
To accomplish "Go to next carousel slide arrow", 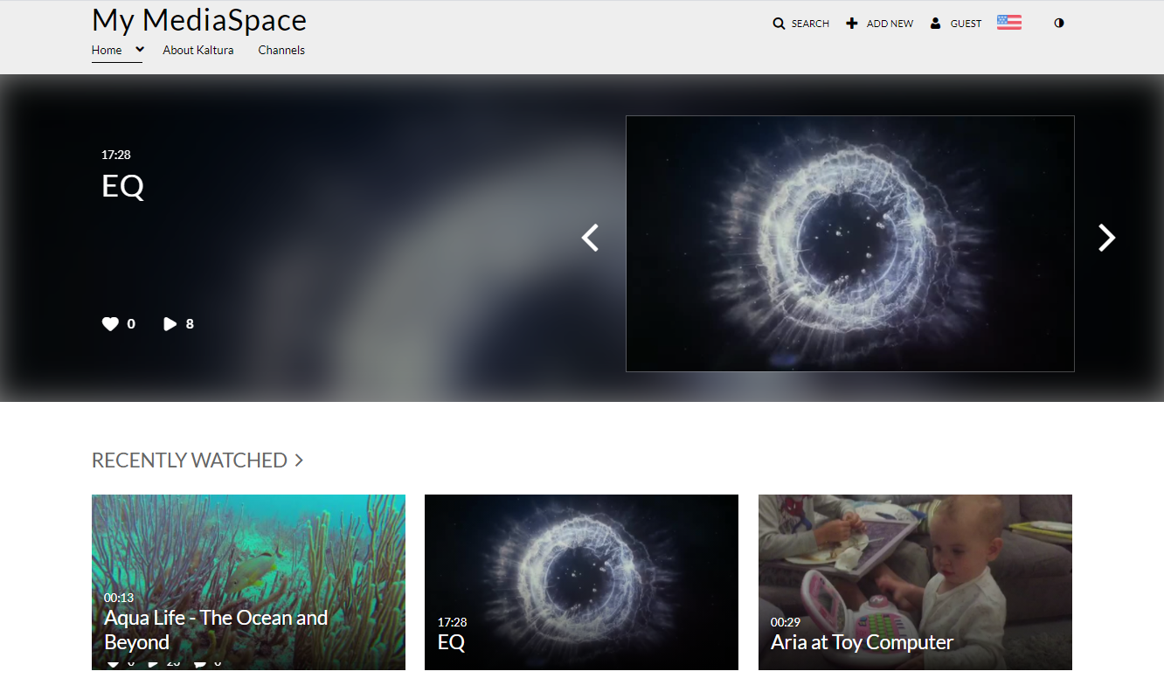I will click(1106, 238).
